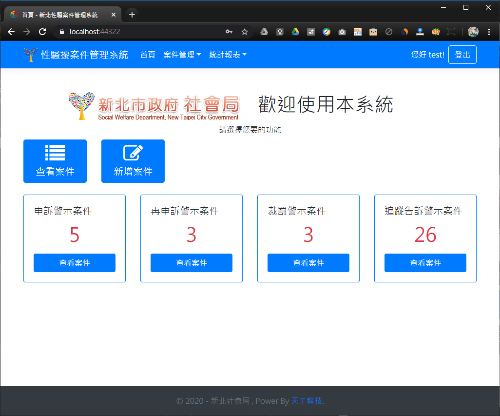Bookmark this page with the star icon
Screen dimensions: 500x416
click(x=245, y=32)
